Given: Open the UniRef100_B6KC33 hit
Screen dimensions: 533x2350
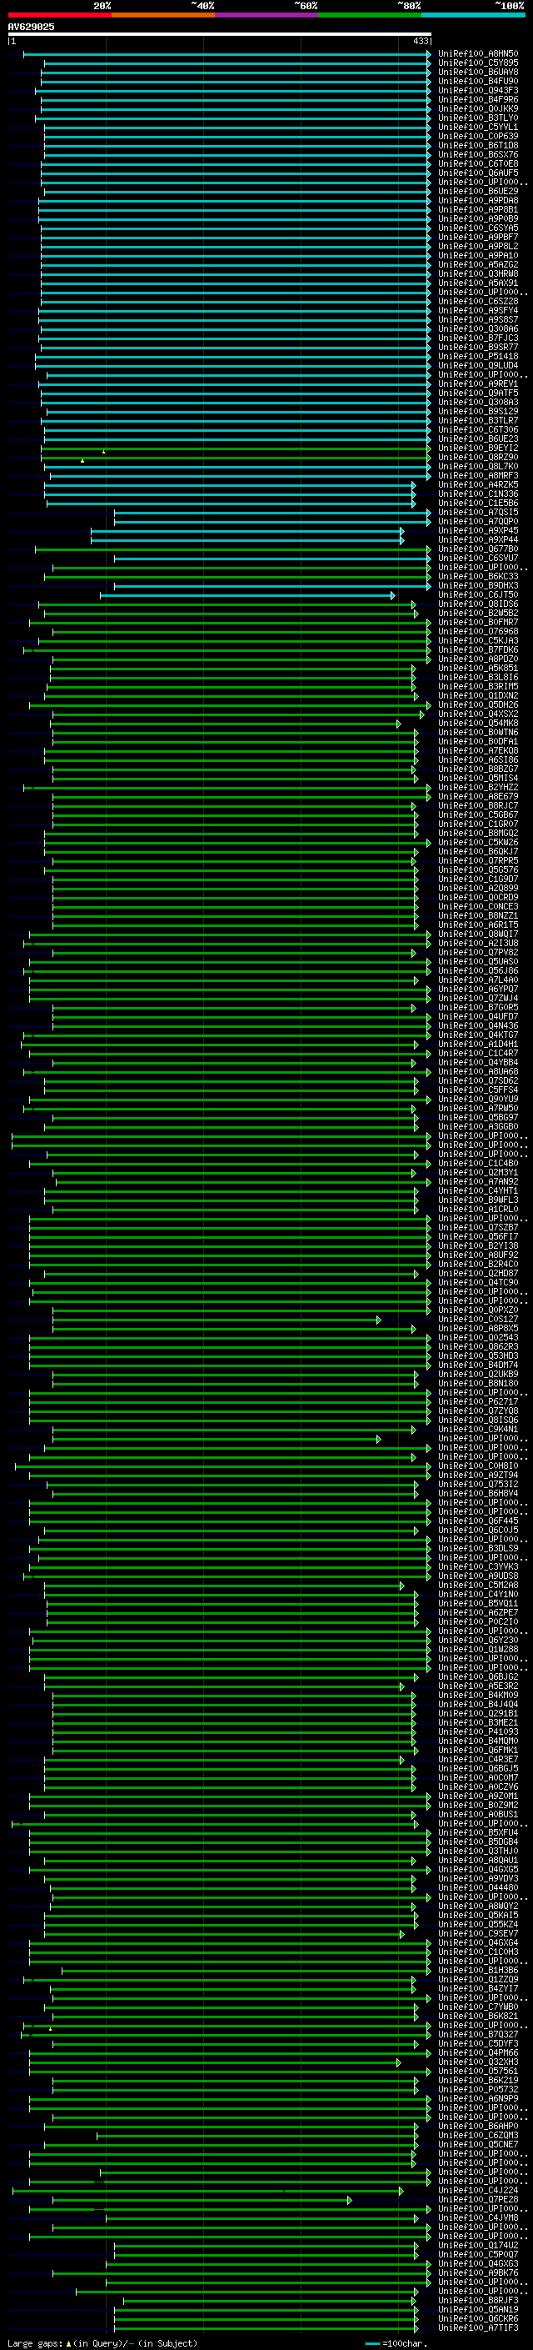Looking at the screenshot, I should coord(477,577).
